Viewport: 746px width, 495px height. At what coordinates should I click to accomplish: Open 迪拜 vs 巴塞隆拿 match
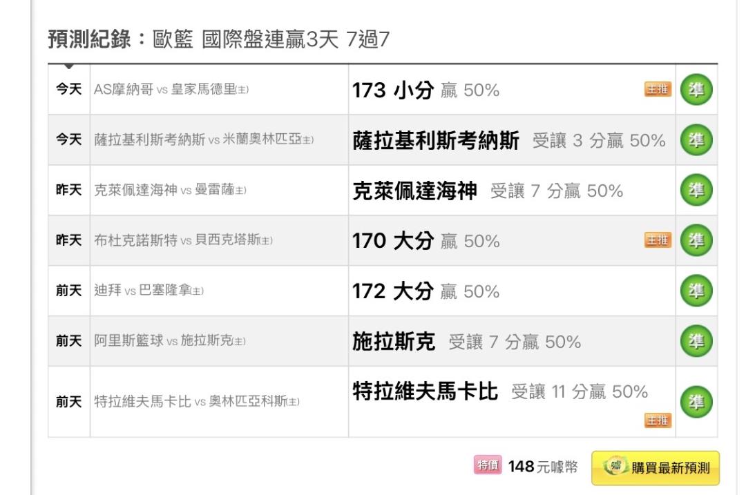click(149, 291)
